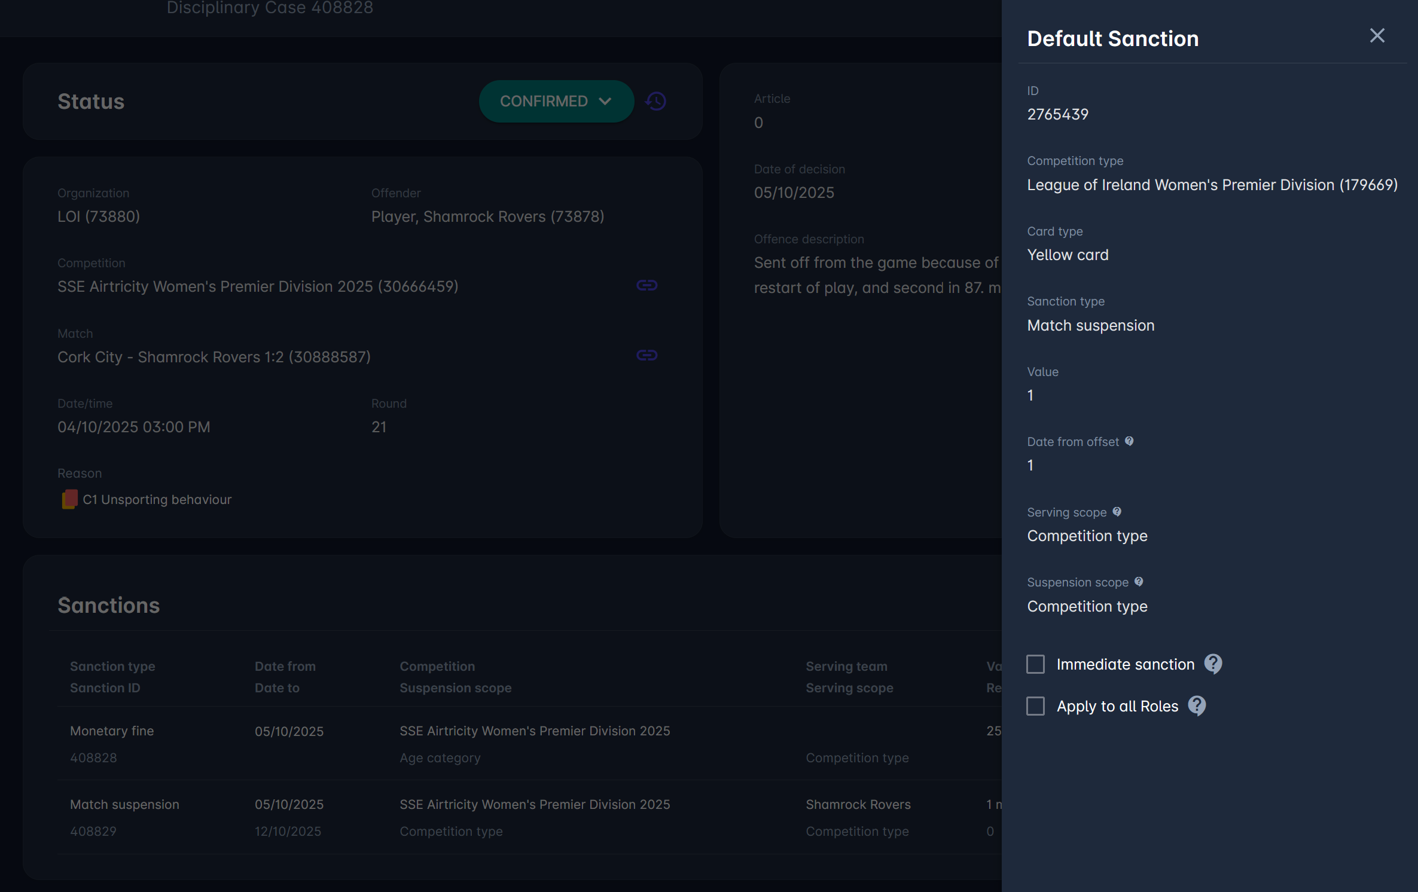
Task: Show help for Suspension scope
Action: 1139,582
